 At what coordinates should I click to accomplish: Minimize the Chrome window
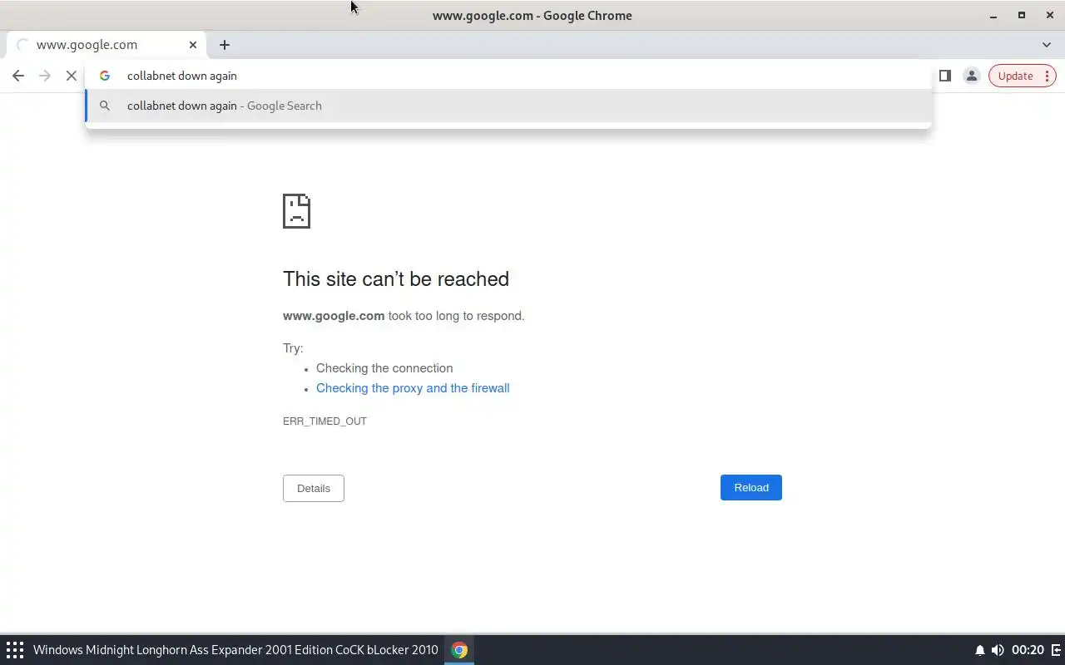(x=993, y=16)
